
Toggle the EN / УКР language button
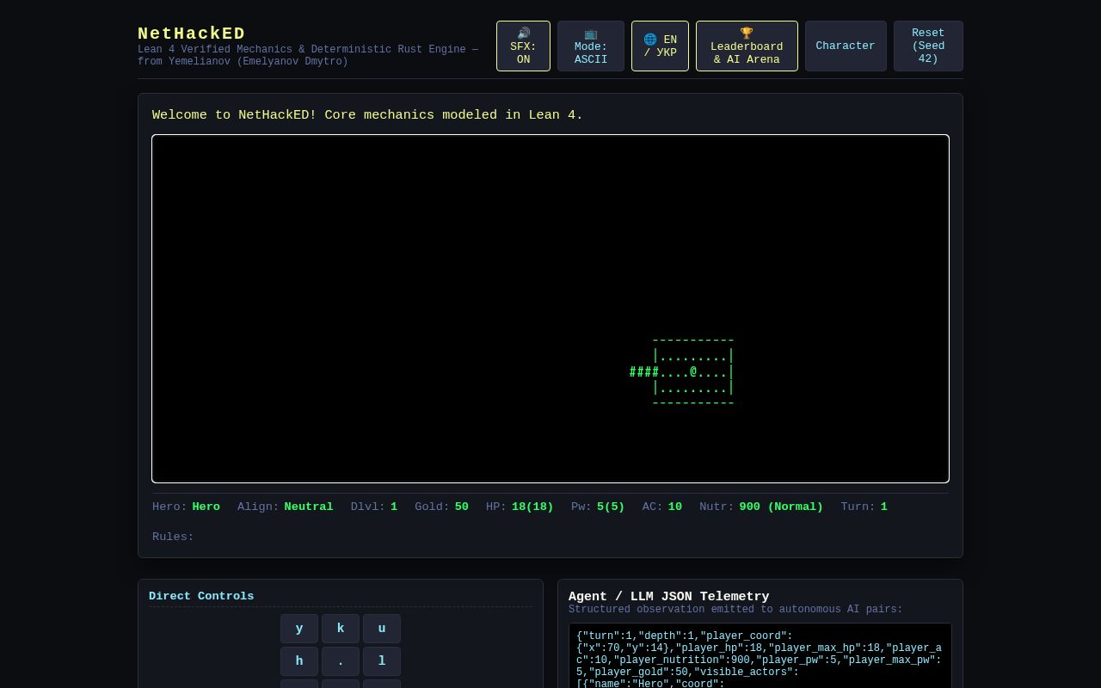(x=660, y=46)
